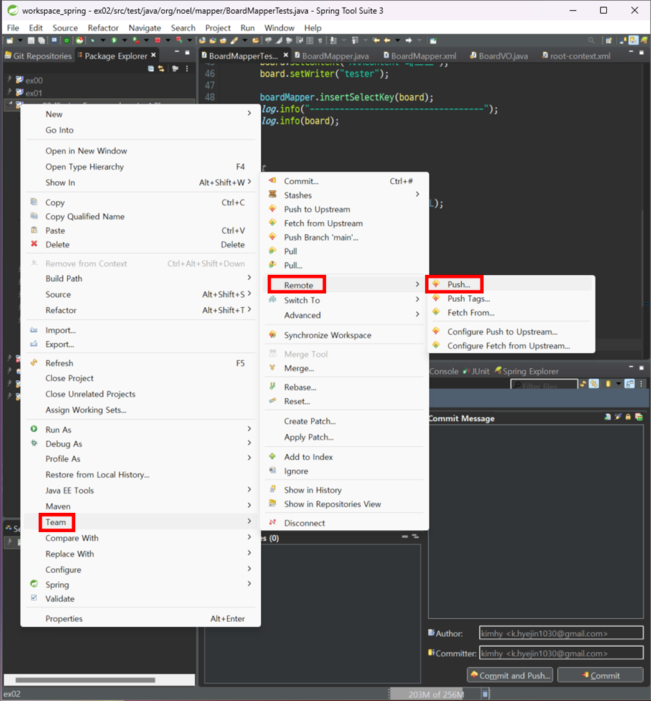Screen dimensions: 651x701
Task: Expand the ex01 project tree node
Action: coord(9,92)
